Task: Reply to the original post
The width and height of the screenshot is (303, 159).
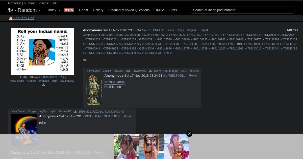Action: tap(180, 30)
